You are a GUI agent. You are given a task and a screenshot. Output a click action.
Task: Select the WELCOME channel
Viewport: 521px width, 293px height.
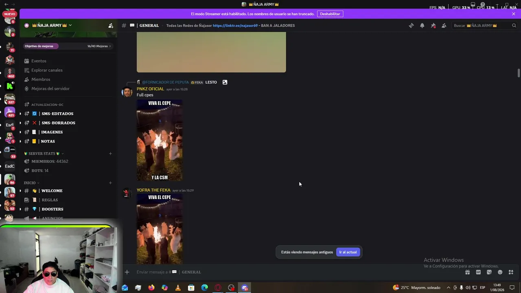tap(68, 190)
